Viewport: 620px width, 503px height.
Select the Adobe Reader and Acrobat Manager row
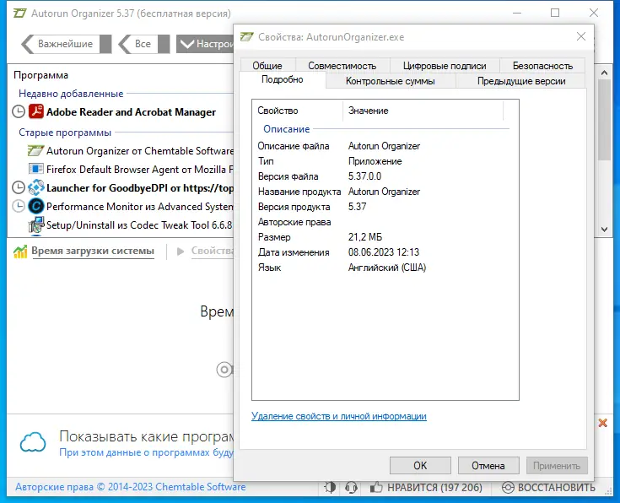pyautogui.click(x=121, y=112)
